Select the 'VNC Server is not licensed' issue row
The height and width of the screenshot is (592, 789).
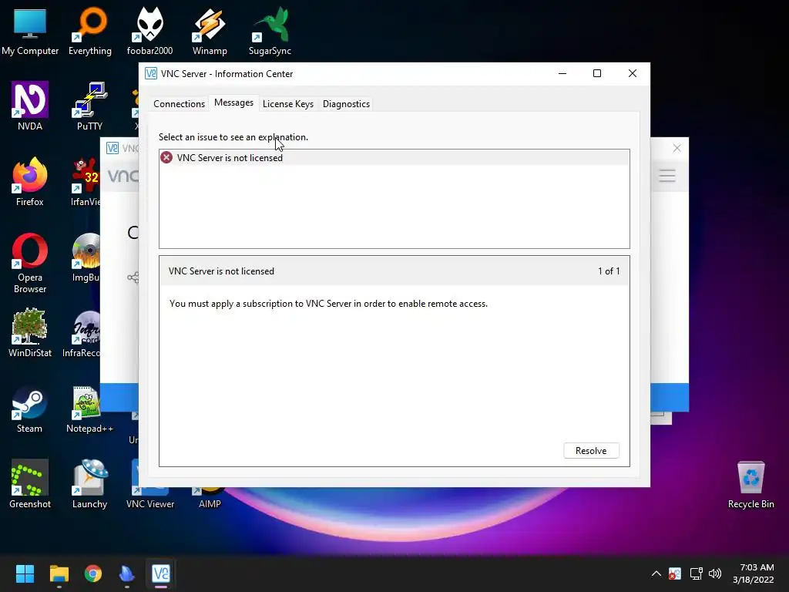(394, 157)
